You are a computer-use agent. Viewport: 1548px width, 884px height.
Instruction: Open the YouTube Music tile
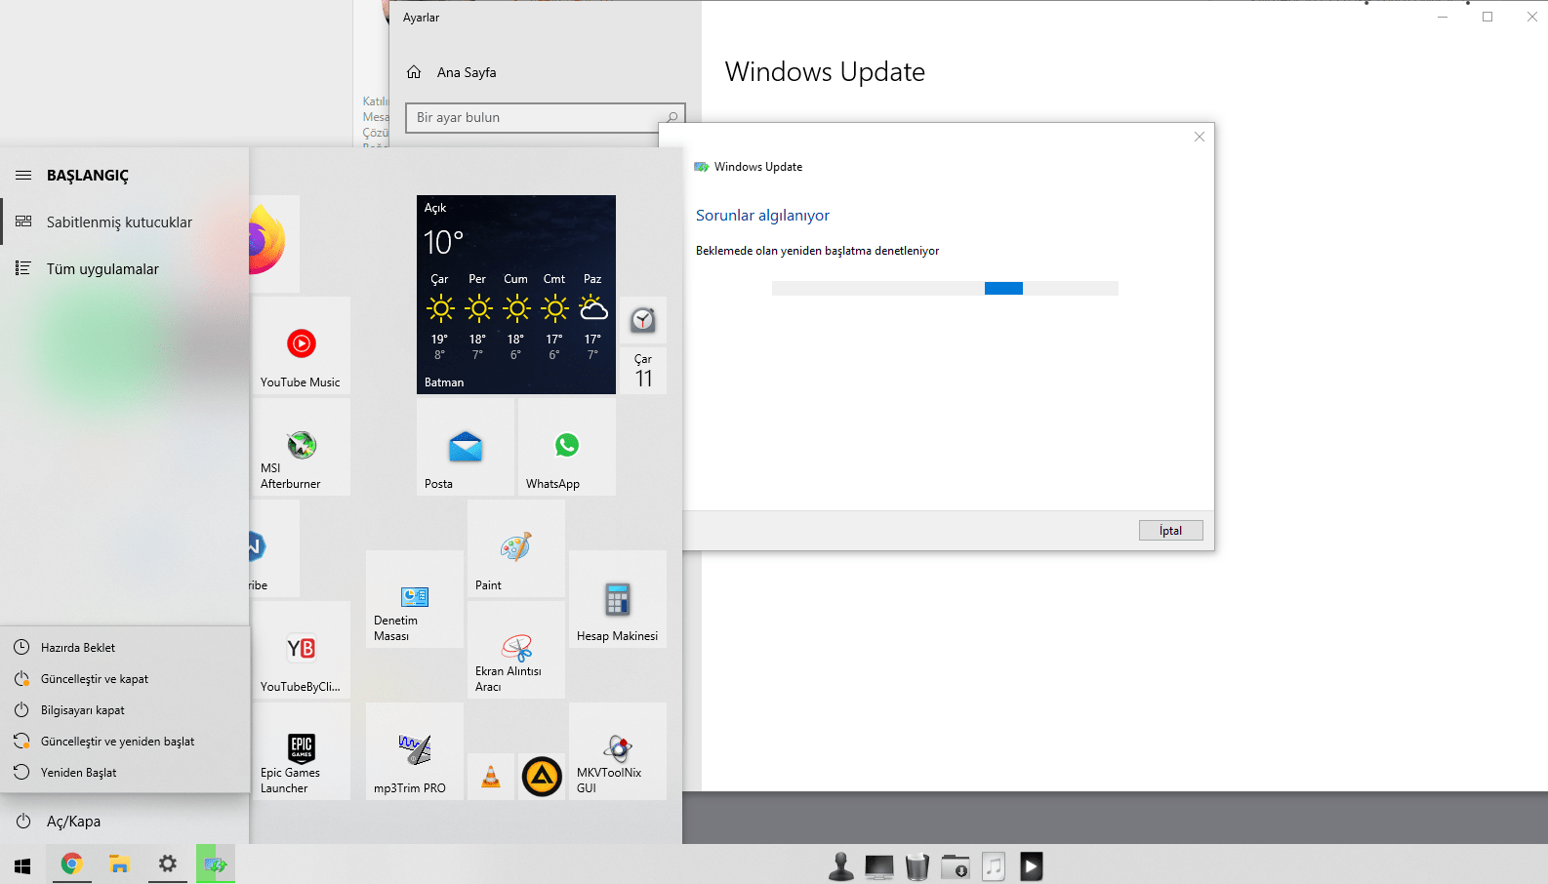point(301,345)
